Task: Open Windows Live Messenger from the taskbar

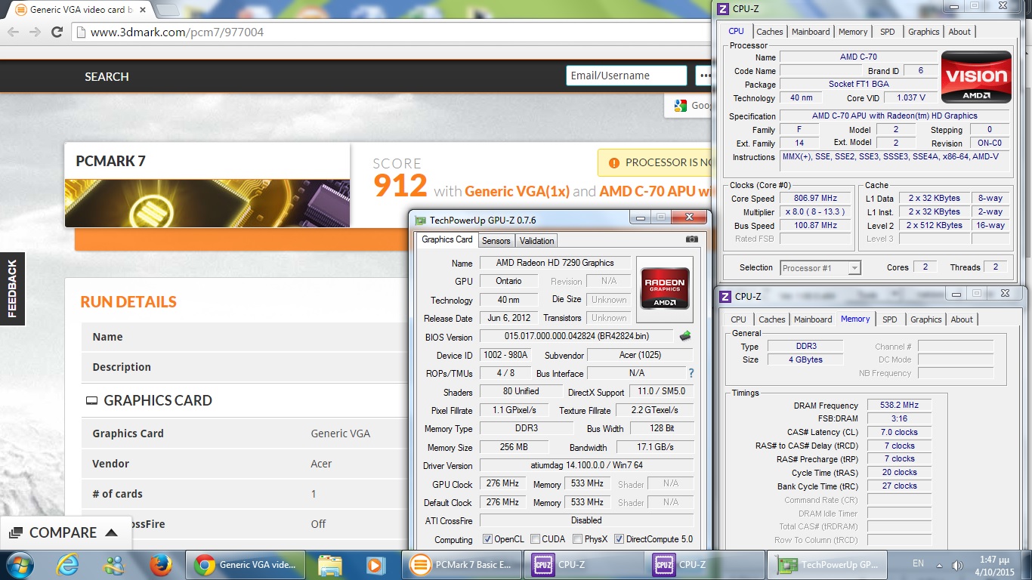Action: click(x=114, y=564)
